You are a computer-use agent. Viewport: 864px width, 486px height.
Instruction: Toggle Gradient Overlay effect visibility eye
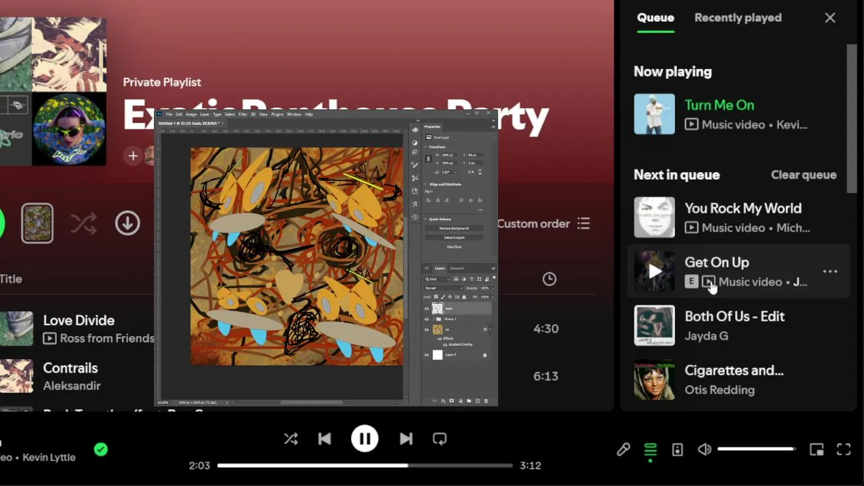coord(445,345)
